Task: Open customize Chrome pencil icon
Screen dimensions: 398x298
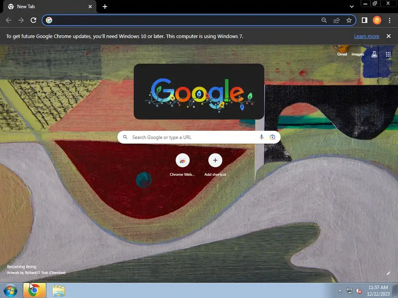Action: 388,273
